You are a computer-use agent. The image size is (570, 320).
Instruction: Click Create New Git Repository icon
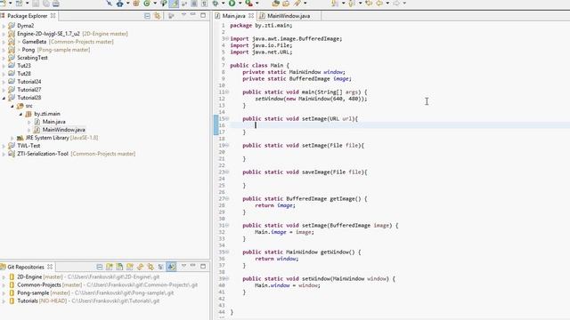[x=130, y=267]
